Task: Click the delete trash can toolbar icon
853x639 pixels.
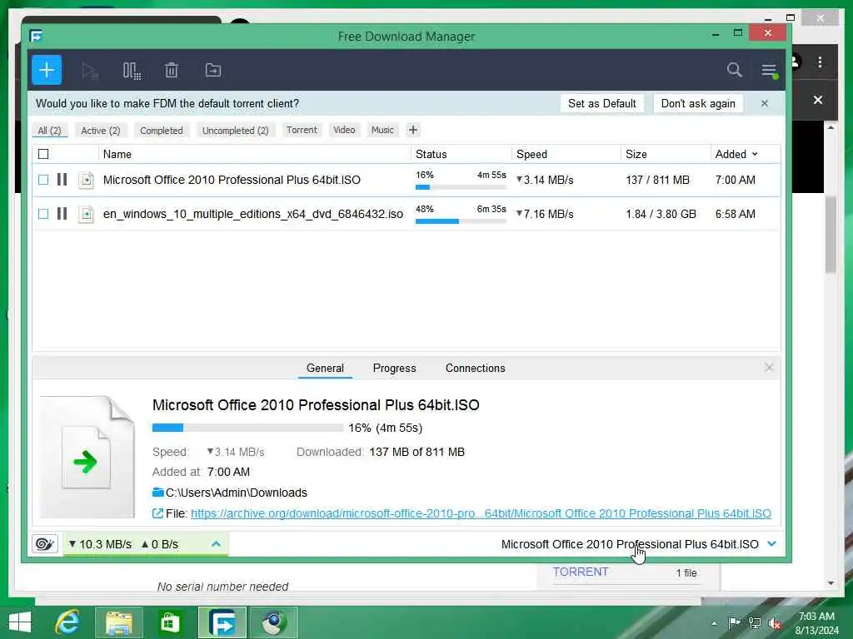Action: coord(172,70)
